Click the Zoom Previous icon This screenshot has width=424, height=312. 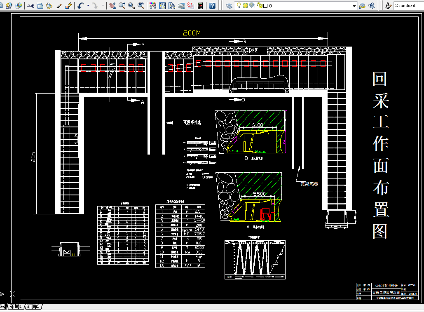141,6
